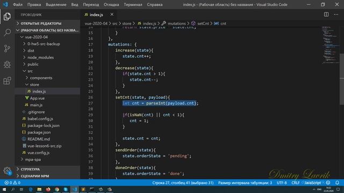The height and width of the screenshot is (193, 344).
Task: Open vue.config.js in the file tree
Action: pyautogui.click(x=47, y=153)
